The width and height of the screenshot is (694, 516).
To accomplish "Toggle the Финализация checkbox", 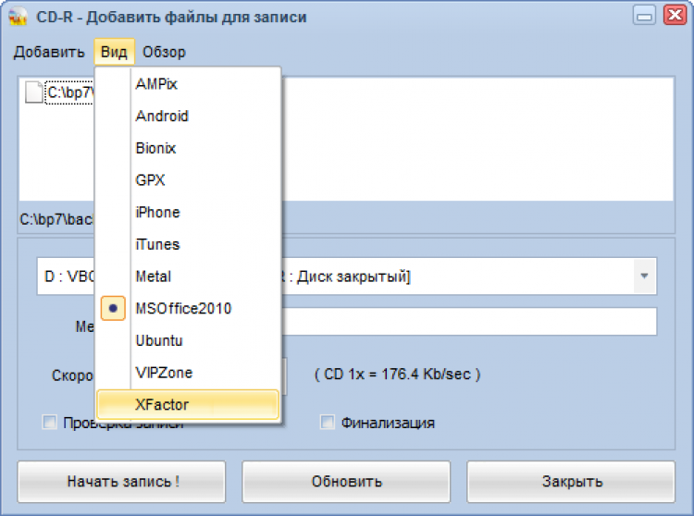I will click(327, 423).
